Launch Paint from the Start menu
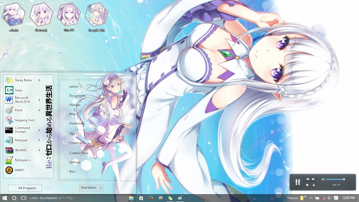359x202 pixels. coord(22,110)
